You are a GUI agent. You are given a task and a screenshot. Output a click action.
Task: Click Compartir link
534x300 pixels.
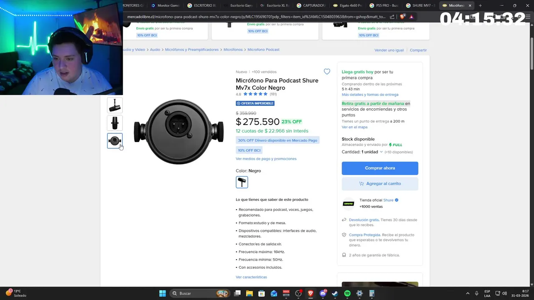click(x=418, y=50)
